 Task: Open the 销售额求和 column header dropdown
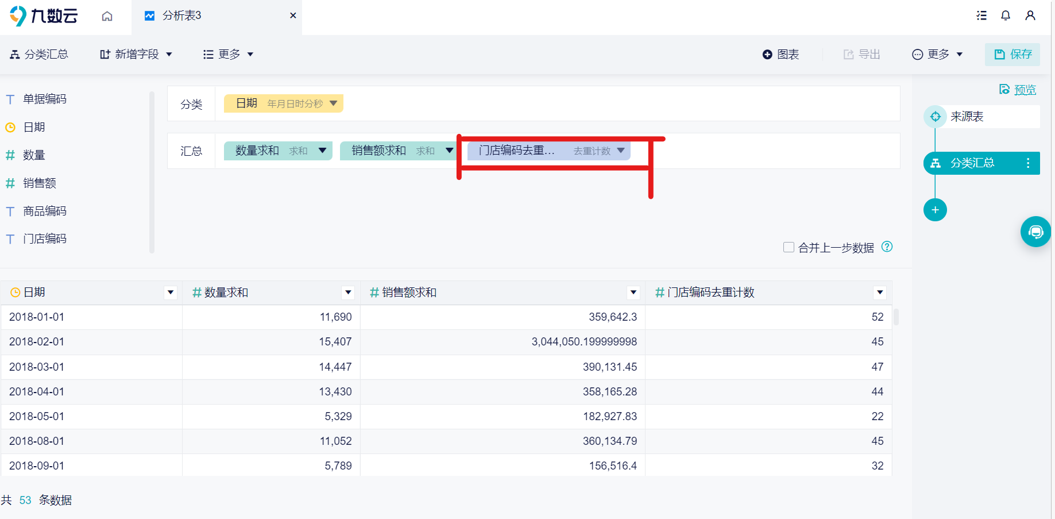pos(633,293)
